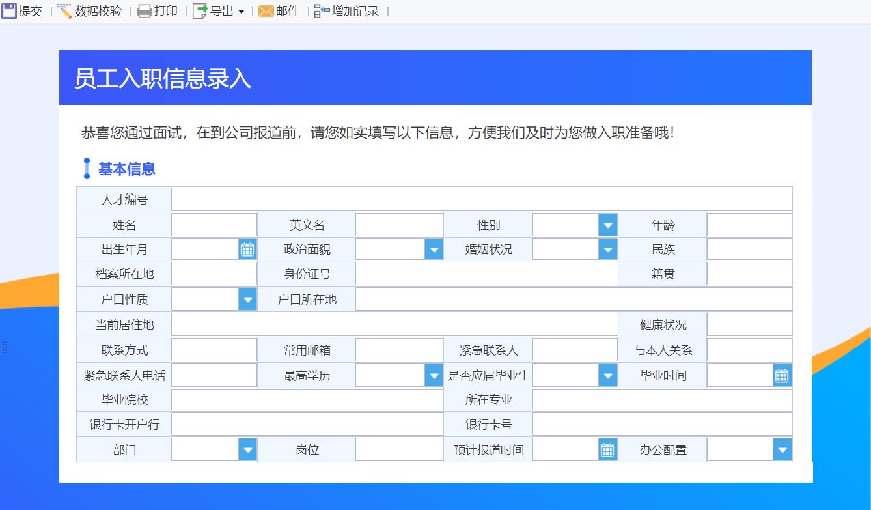The image size is (871, 510).
Task: Click the 增加记录 toolbar label
Action: tap(355, 11)
